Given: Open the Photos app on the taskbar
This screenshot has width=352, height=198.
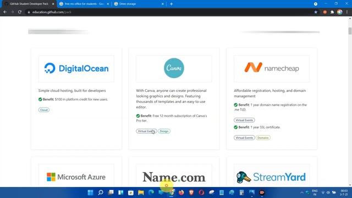Looking at the screenshot, I should [x=252, y=193].
